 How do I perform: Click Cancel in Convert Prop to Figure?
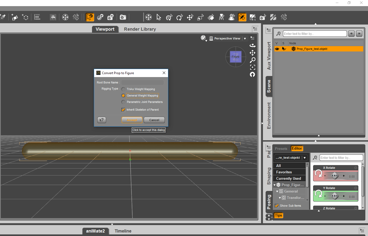pyautogui.click(x=154, y=120)
